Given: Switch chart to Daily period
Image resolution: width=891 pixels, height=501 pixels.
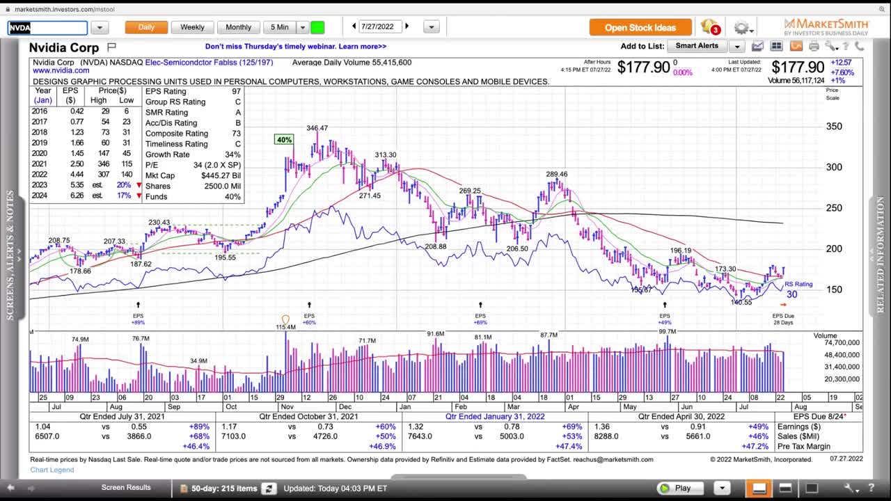Looking at the screenshot, I should 146,28.
